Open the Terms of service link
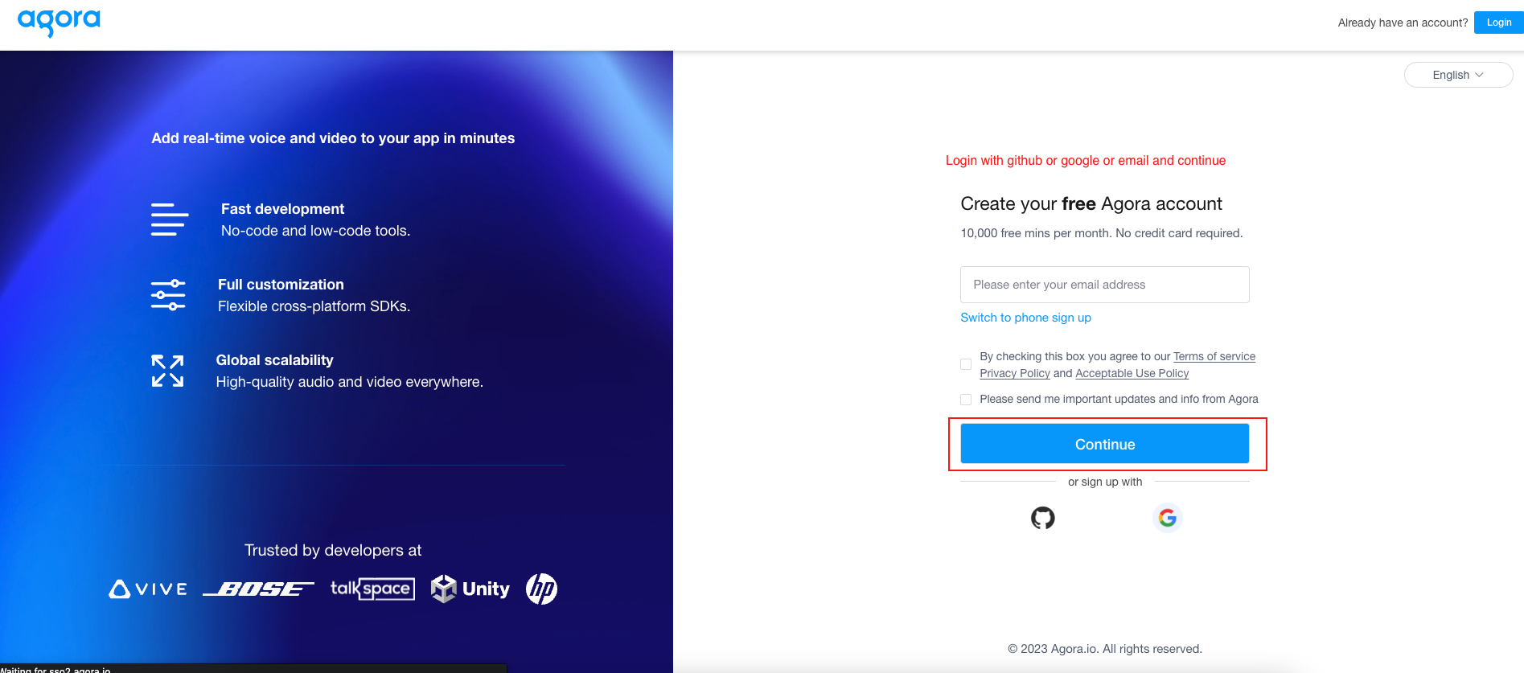The height and width of the screenshot is (673, 1524). click(1214, 356)
